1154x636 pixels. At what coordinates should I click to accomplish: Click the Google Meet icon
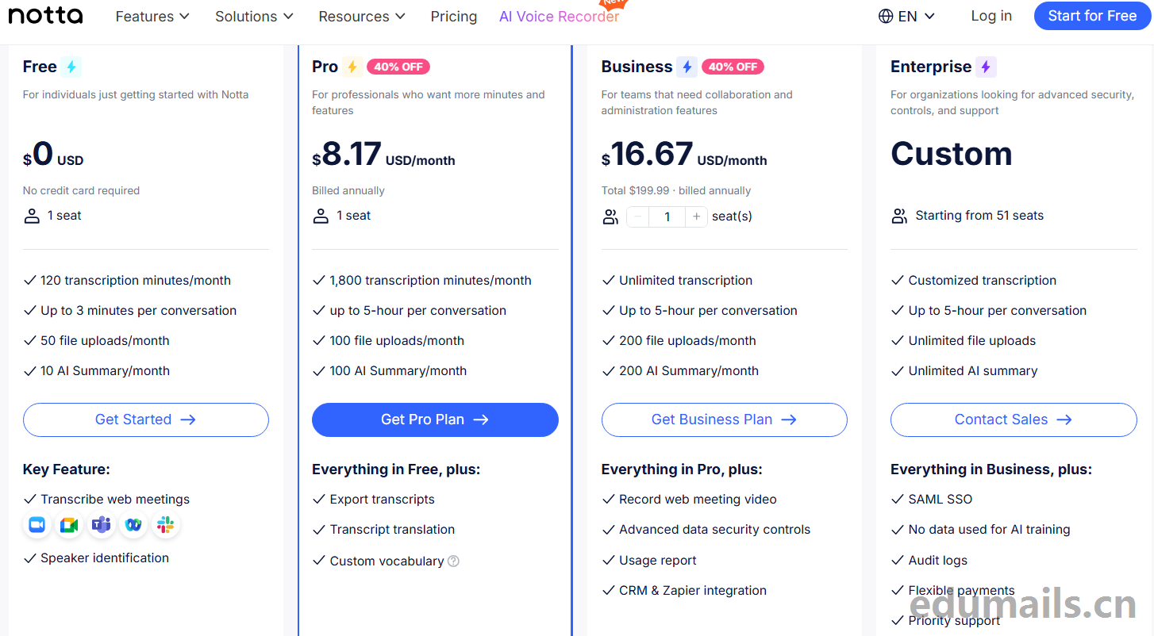pos(69,525)
